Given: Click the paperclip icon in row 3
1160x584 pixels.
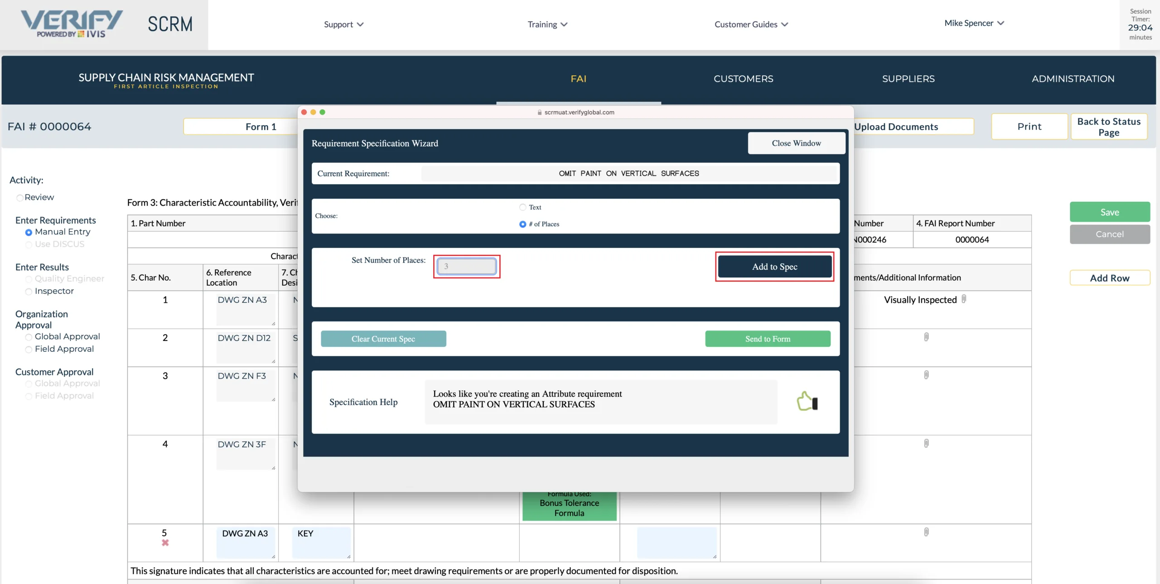Looking at the screenshot, I should (926, 375).
